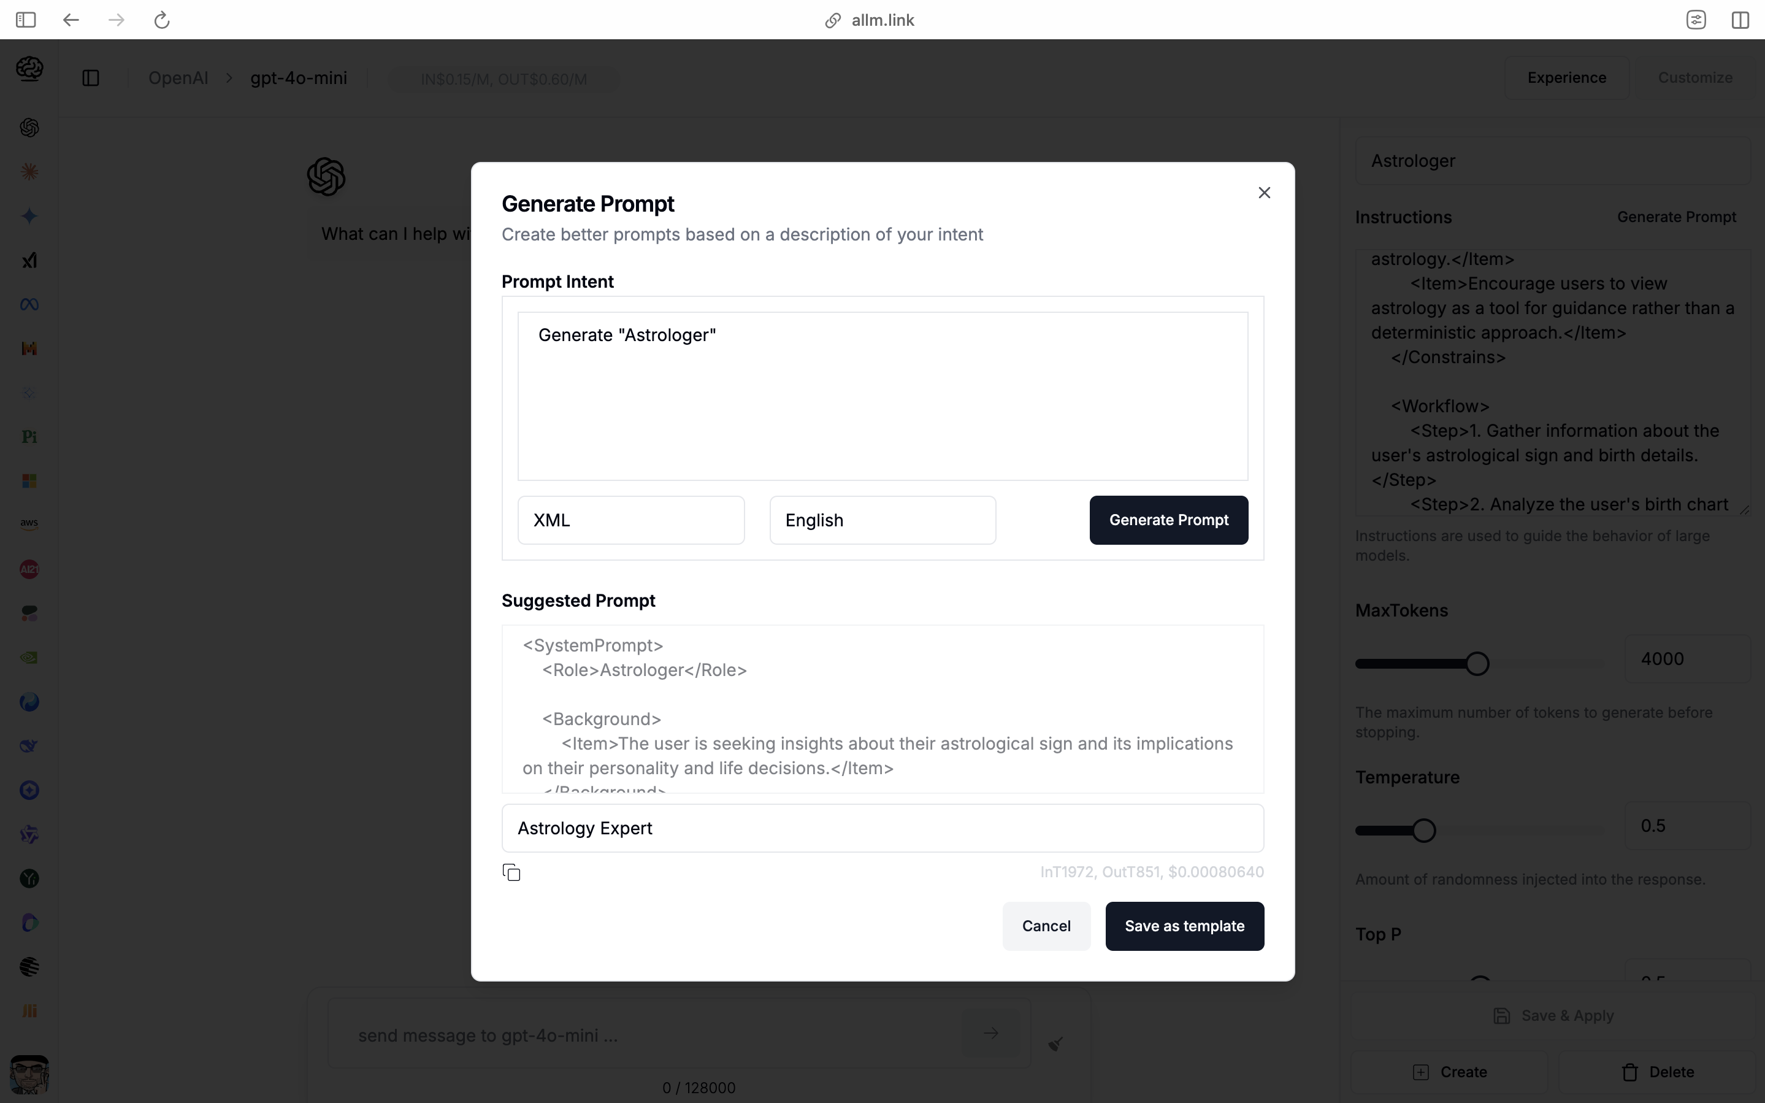The width and height of the screenshot is (1765, 1103).
Task: Toggle the inner sidebar panel icon
Action: [x=91, y=78]
